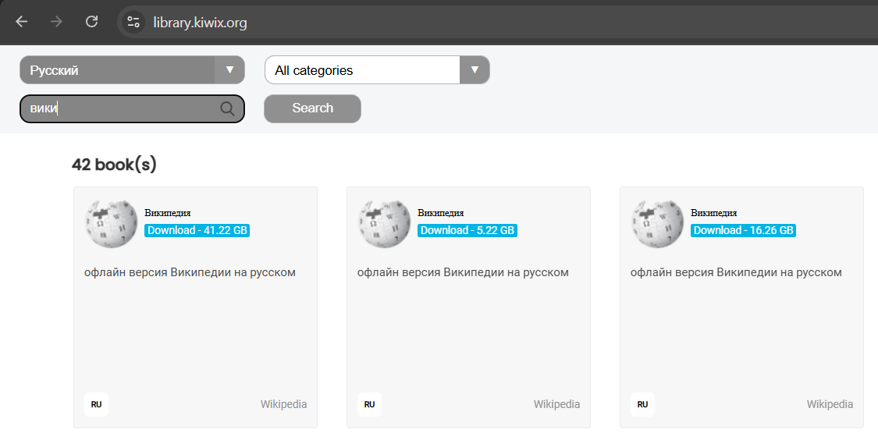Image resolution: width=878 pixels, height=433 pixels.
Task: Click RU language badge on first book
Action: tap(96, 404)
